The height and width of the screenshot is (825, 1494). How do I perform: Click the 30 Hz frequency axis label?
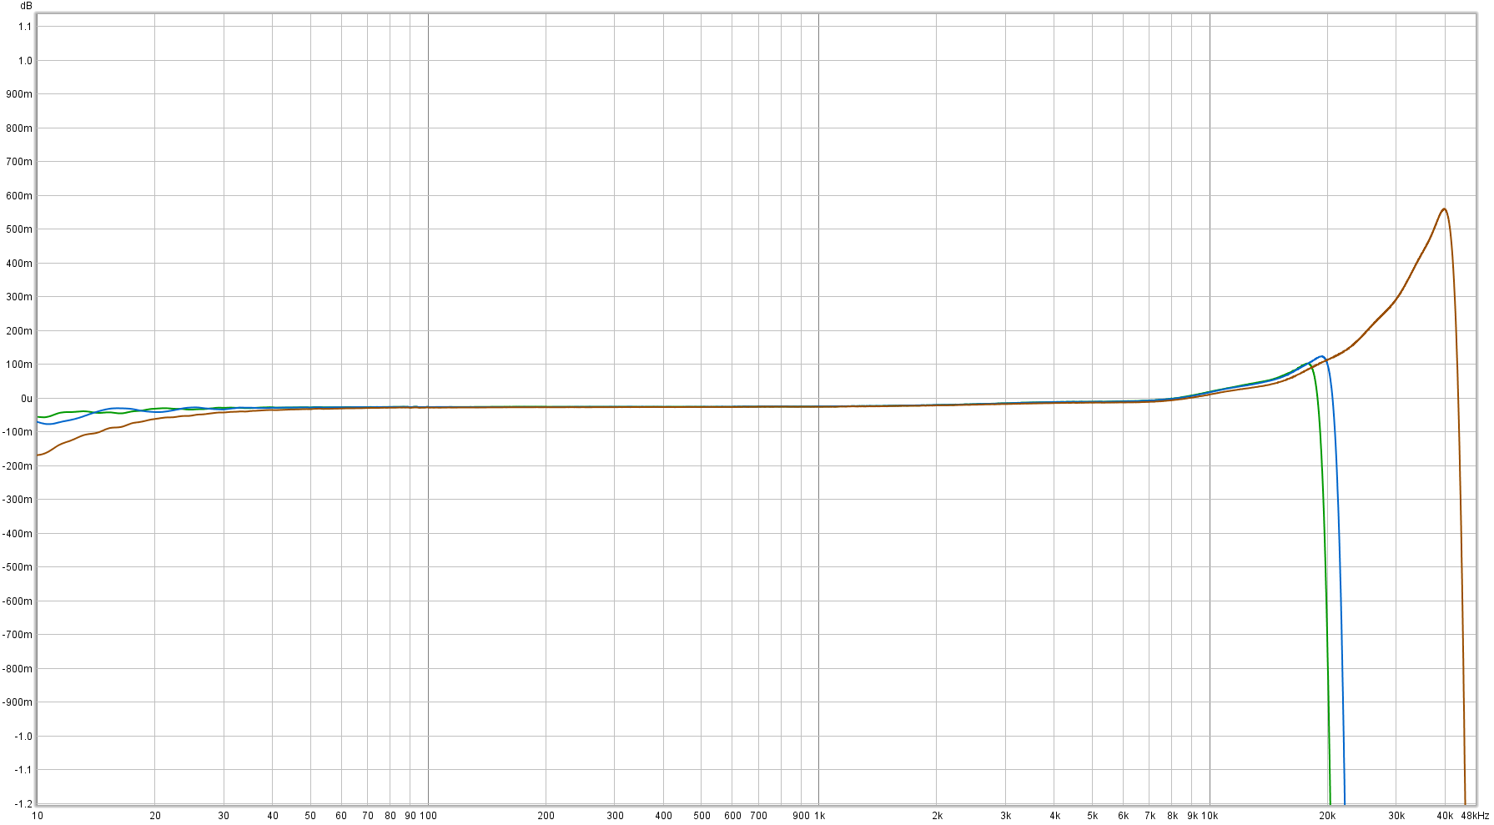(224, 816)
